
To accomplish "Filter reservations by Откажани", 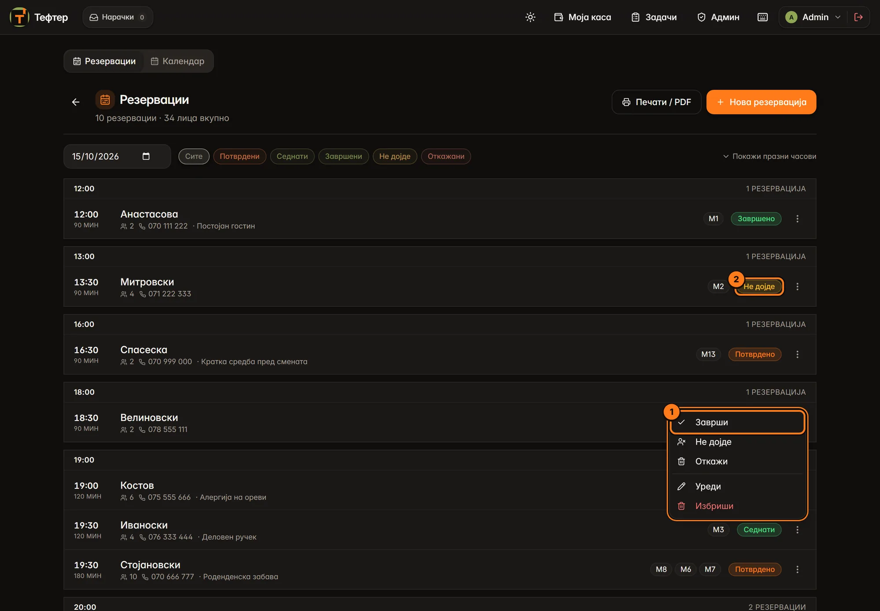I will pyautogui.click(x=446, y=156).
